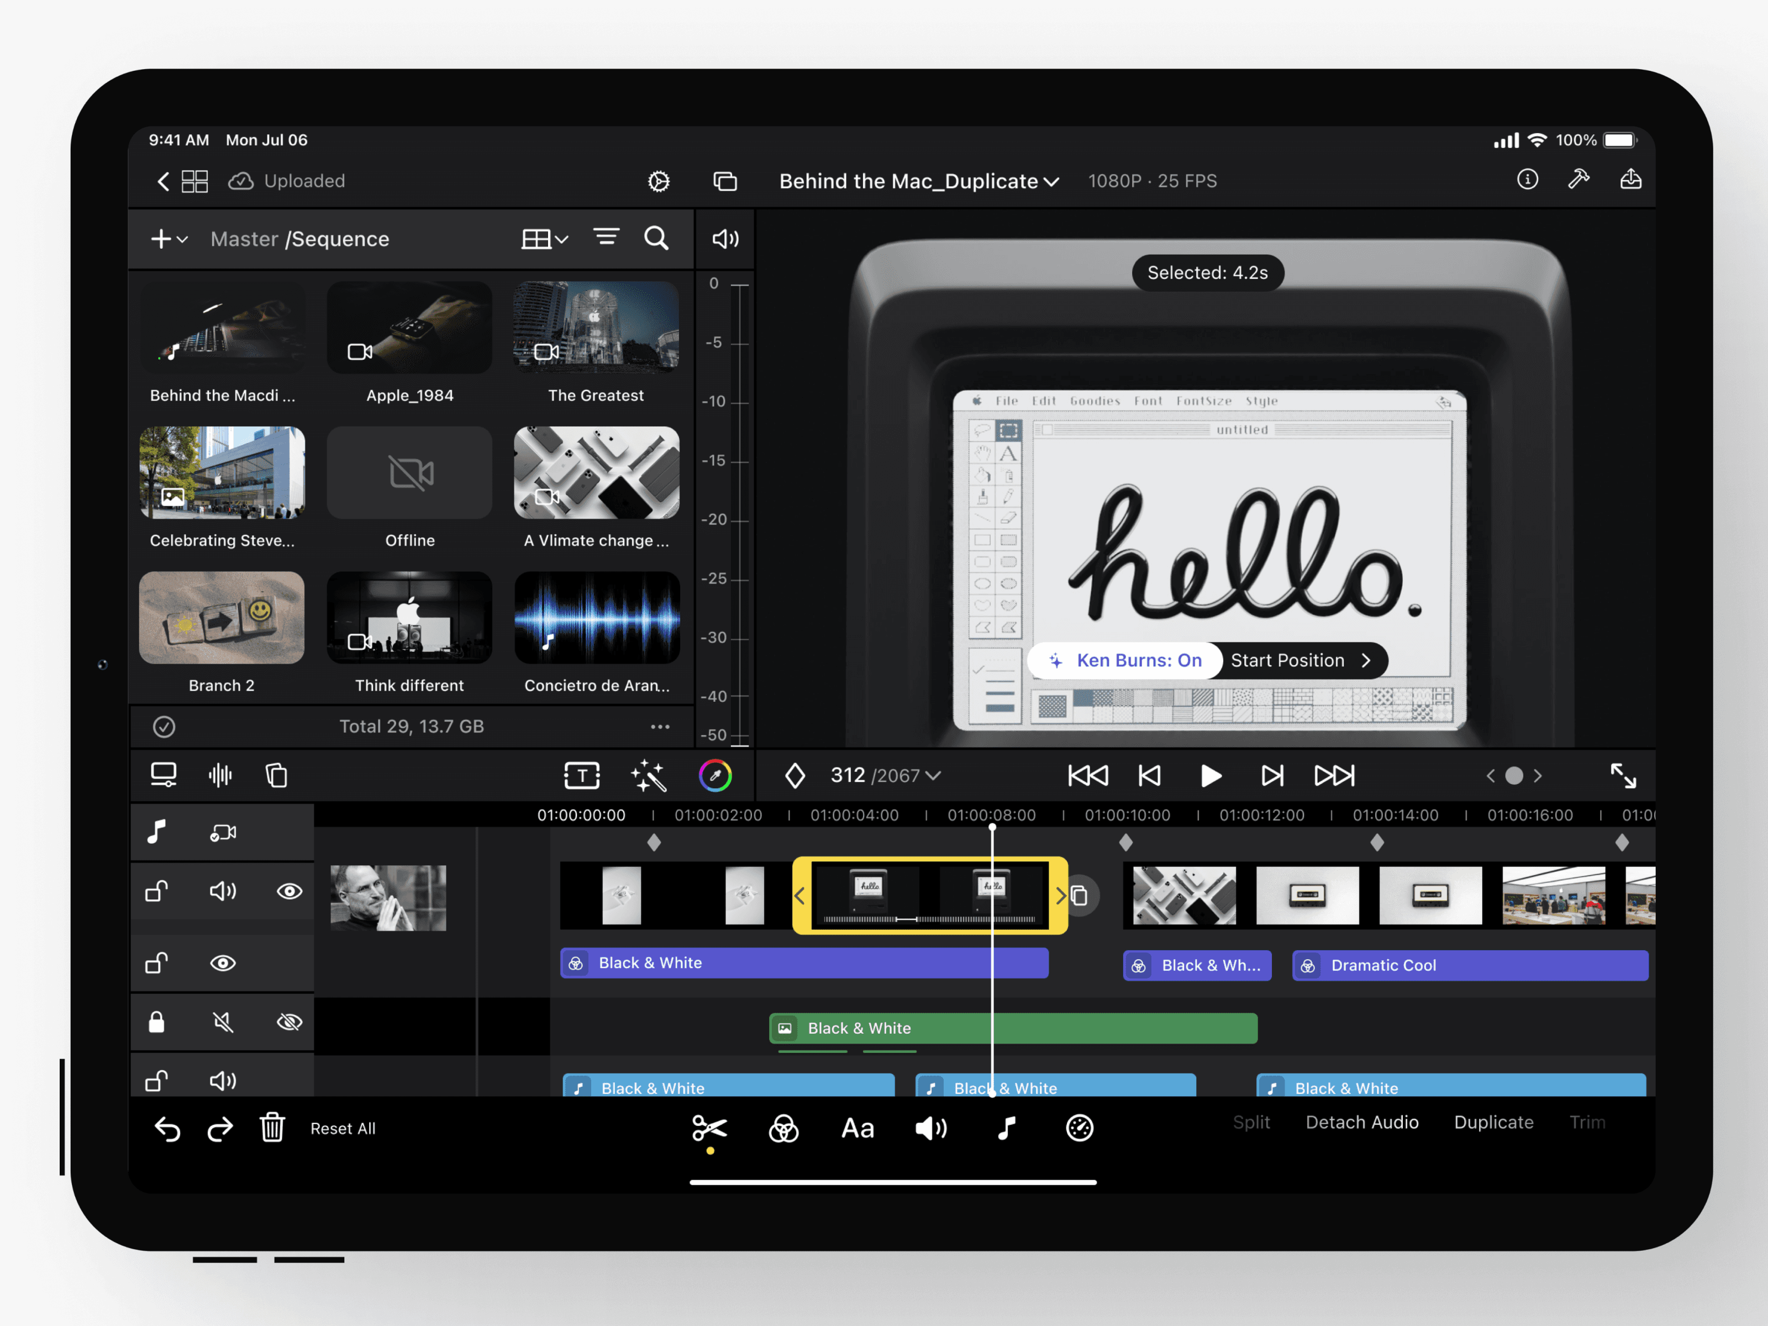Viewport: 1768px width, 1326px height.
Task: Open the sort filter lines icon
Action: tap(606, 238)
